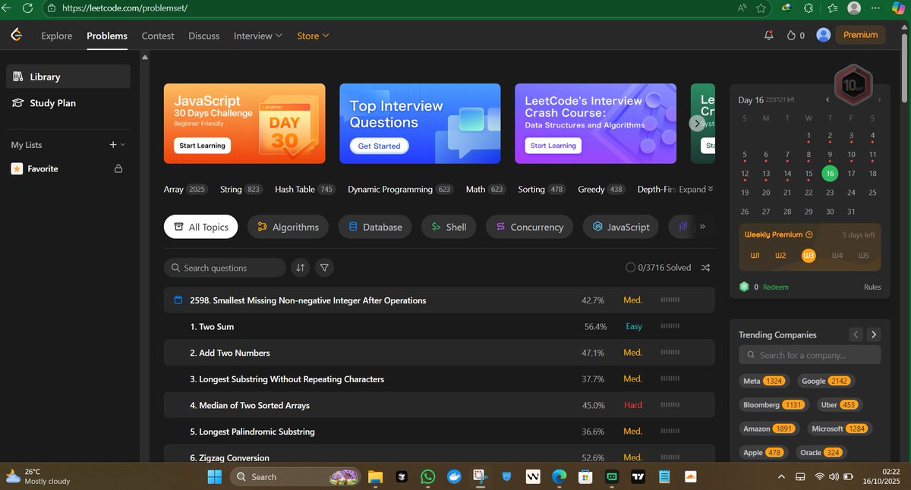Open the filter funnel icon
911x490 pixels.
coord(324,268)
